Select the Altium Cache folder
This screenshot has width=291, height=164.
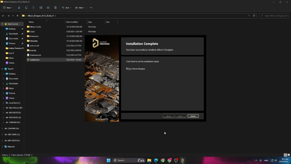click(x=35, y=27)
